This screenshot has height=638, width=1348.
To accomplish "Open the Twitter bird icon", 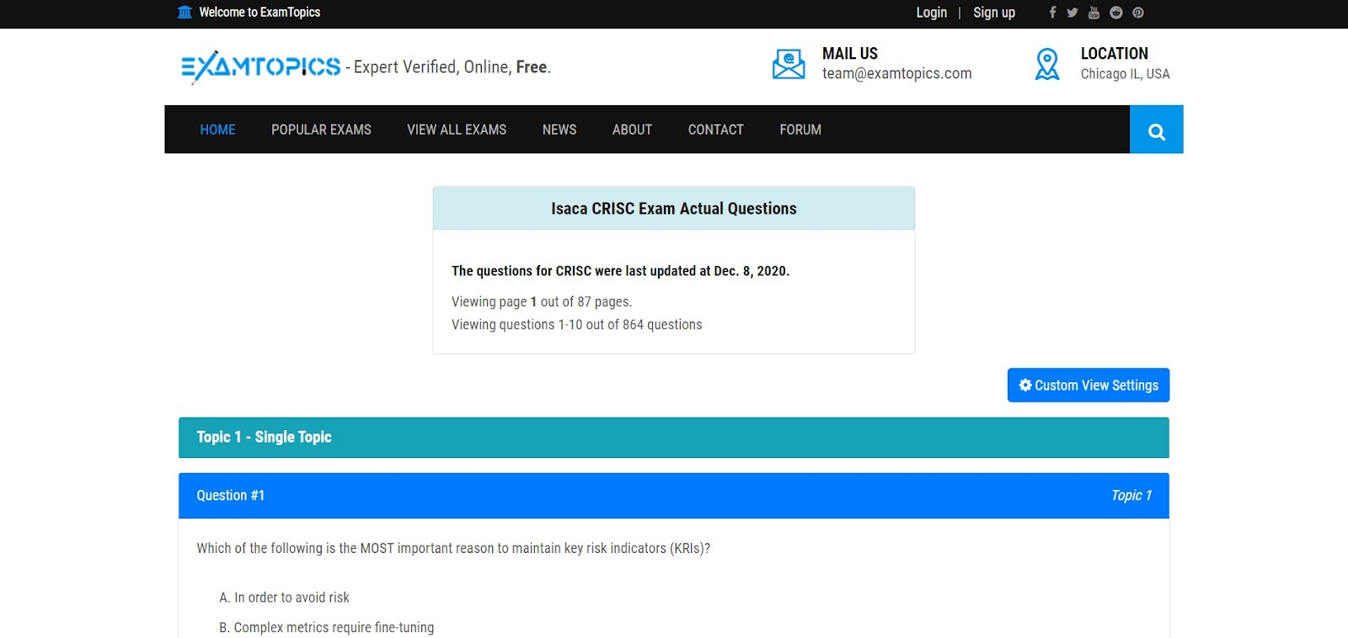I will (1073, 13).
